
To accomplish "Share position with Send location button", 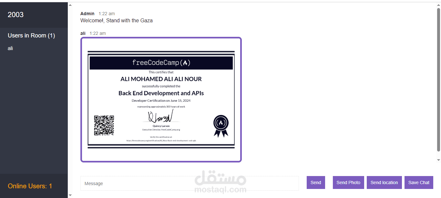I will 384,182.
